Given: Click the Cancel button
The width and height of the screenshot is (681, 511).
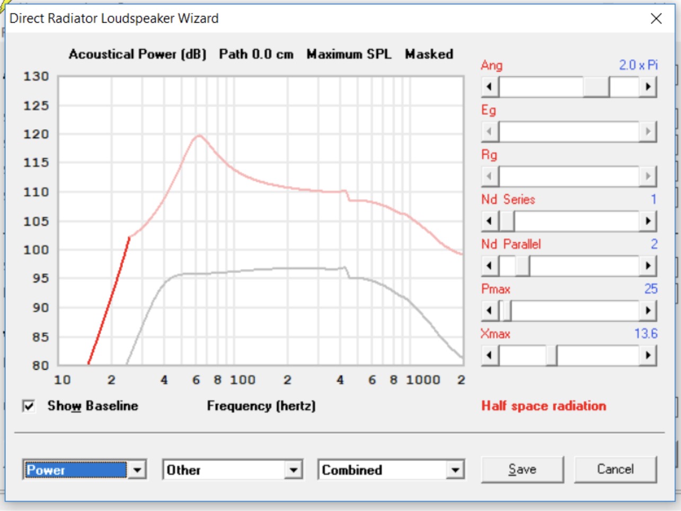Looking at the screenshot, I should coord(615,469).
